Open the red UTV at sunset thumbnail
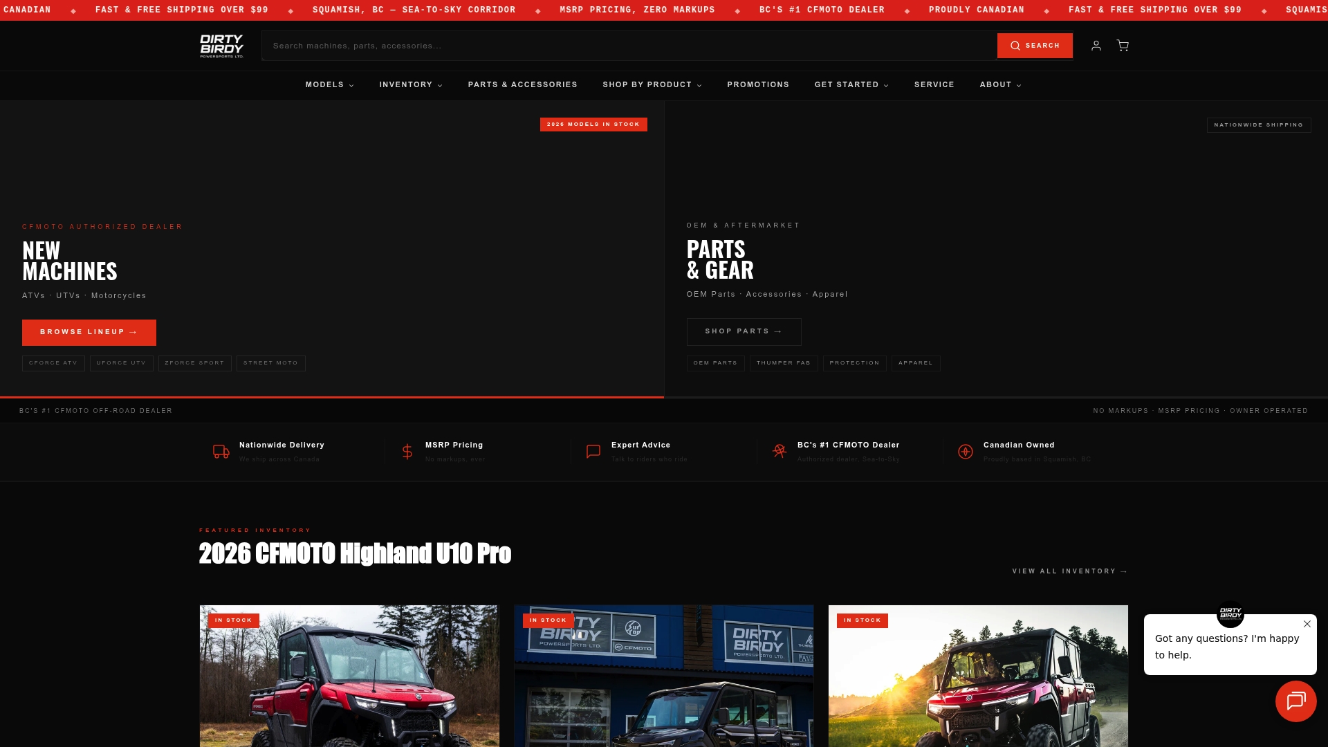 coord(978,676)
